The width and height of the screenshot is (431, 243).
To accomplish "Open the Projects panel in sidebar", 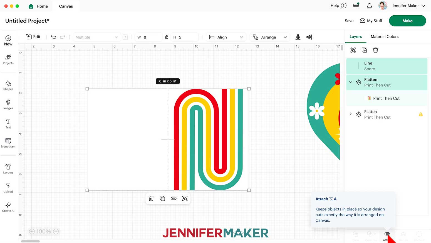I will tap(8, 59).
